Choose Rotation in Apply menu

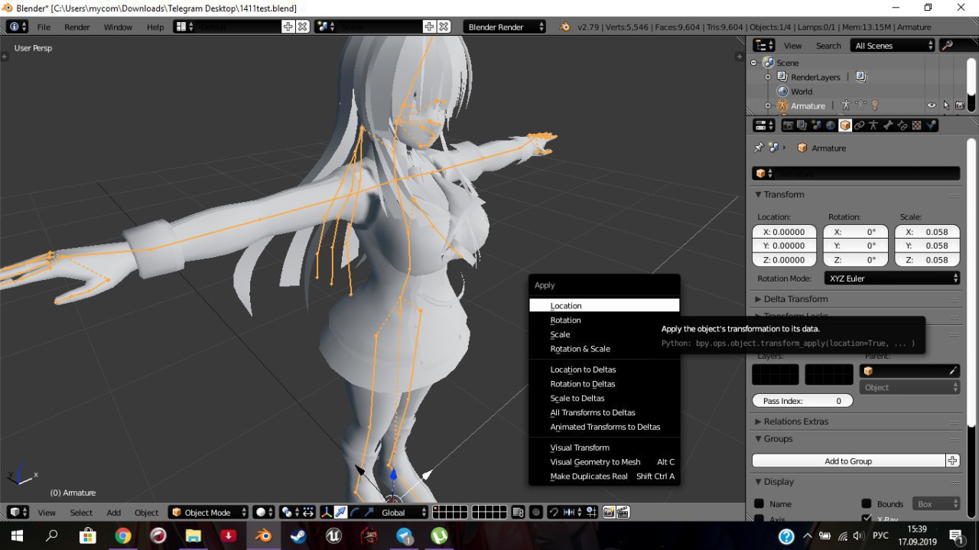point(604,320)
